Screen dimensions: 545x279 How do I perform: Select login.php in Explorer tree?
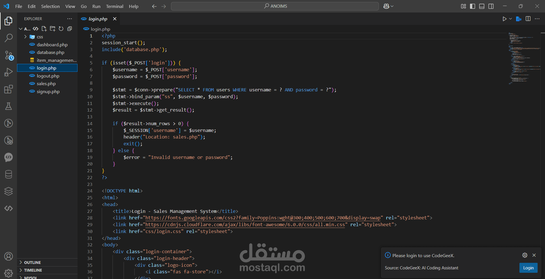click(x=47, y=68)
